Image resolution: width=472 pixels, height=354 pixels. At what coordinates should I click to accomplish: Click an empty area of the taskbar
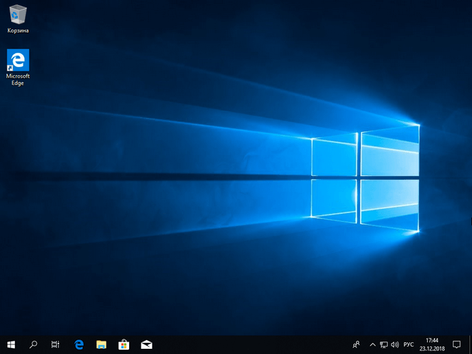click(251, 344)
